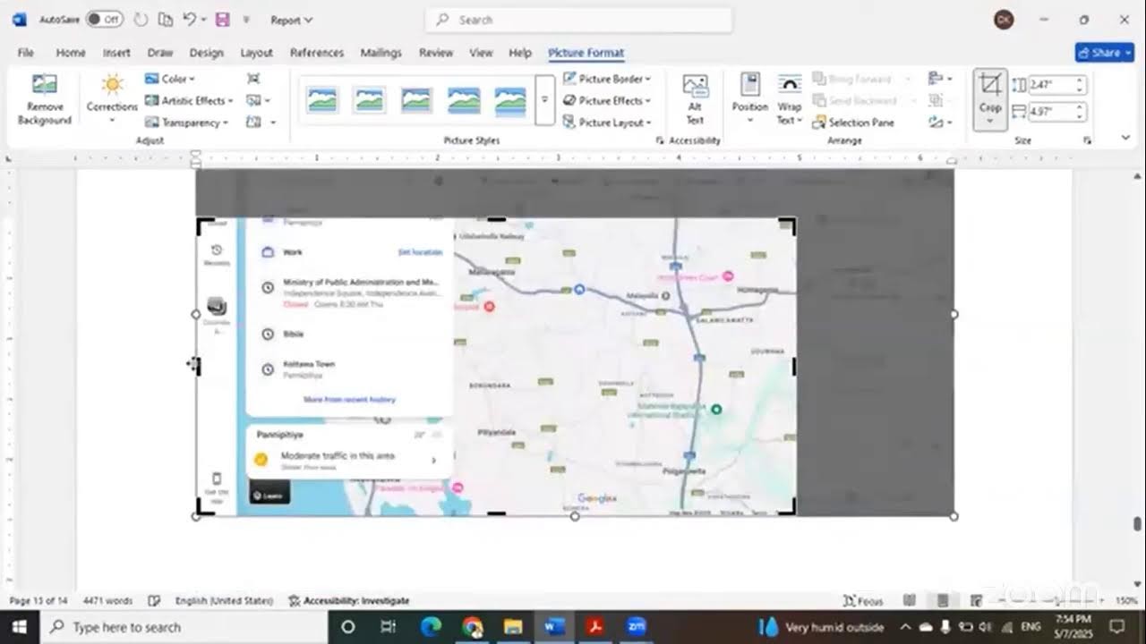Open the Format Picture dialog launcher
This screenshot has width=1146, height=644.
(660, 140)
